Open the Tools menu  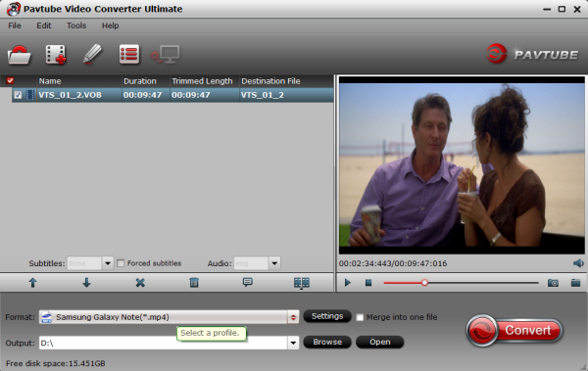76,25
